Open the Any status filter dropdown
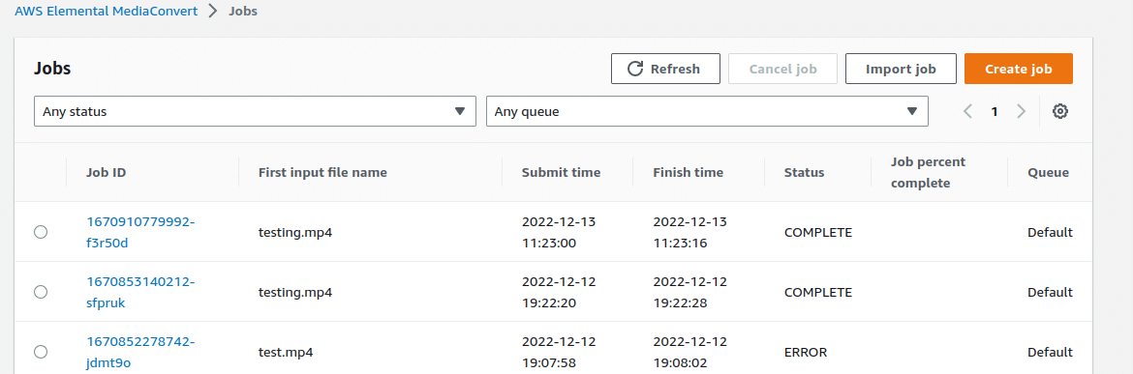This screenshot has width=1133, height=374. (255, 112)
